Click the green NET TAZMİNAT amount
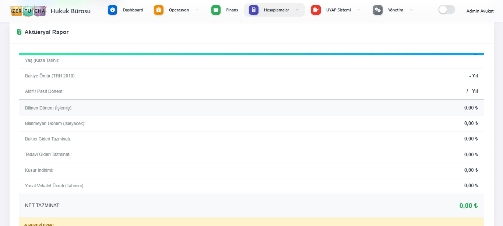This screenshot has width=503, height=226. click(x=469, y=206)
